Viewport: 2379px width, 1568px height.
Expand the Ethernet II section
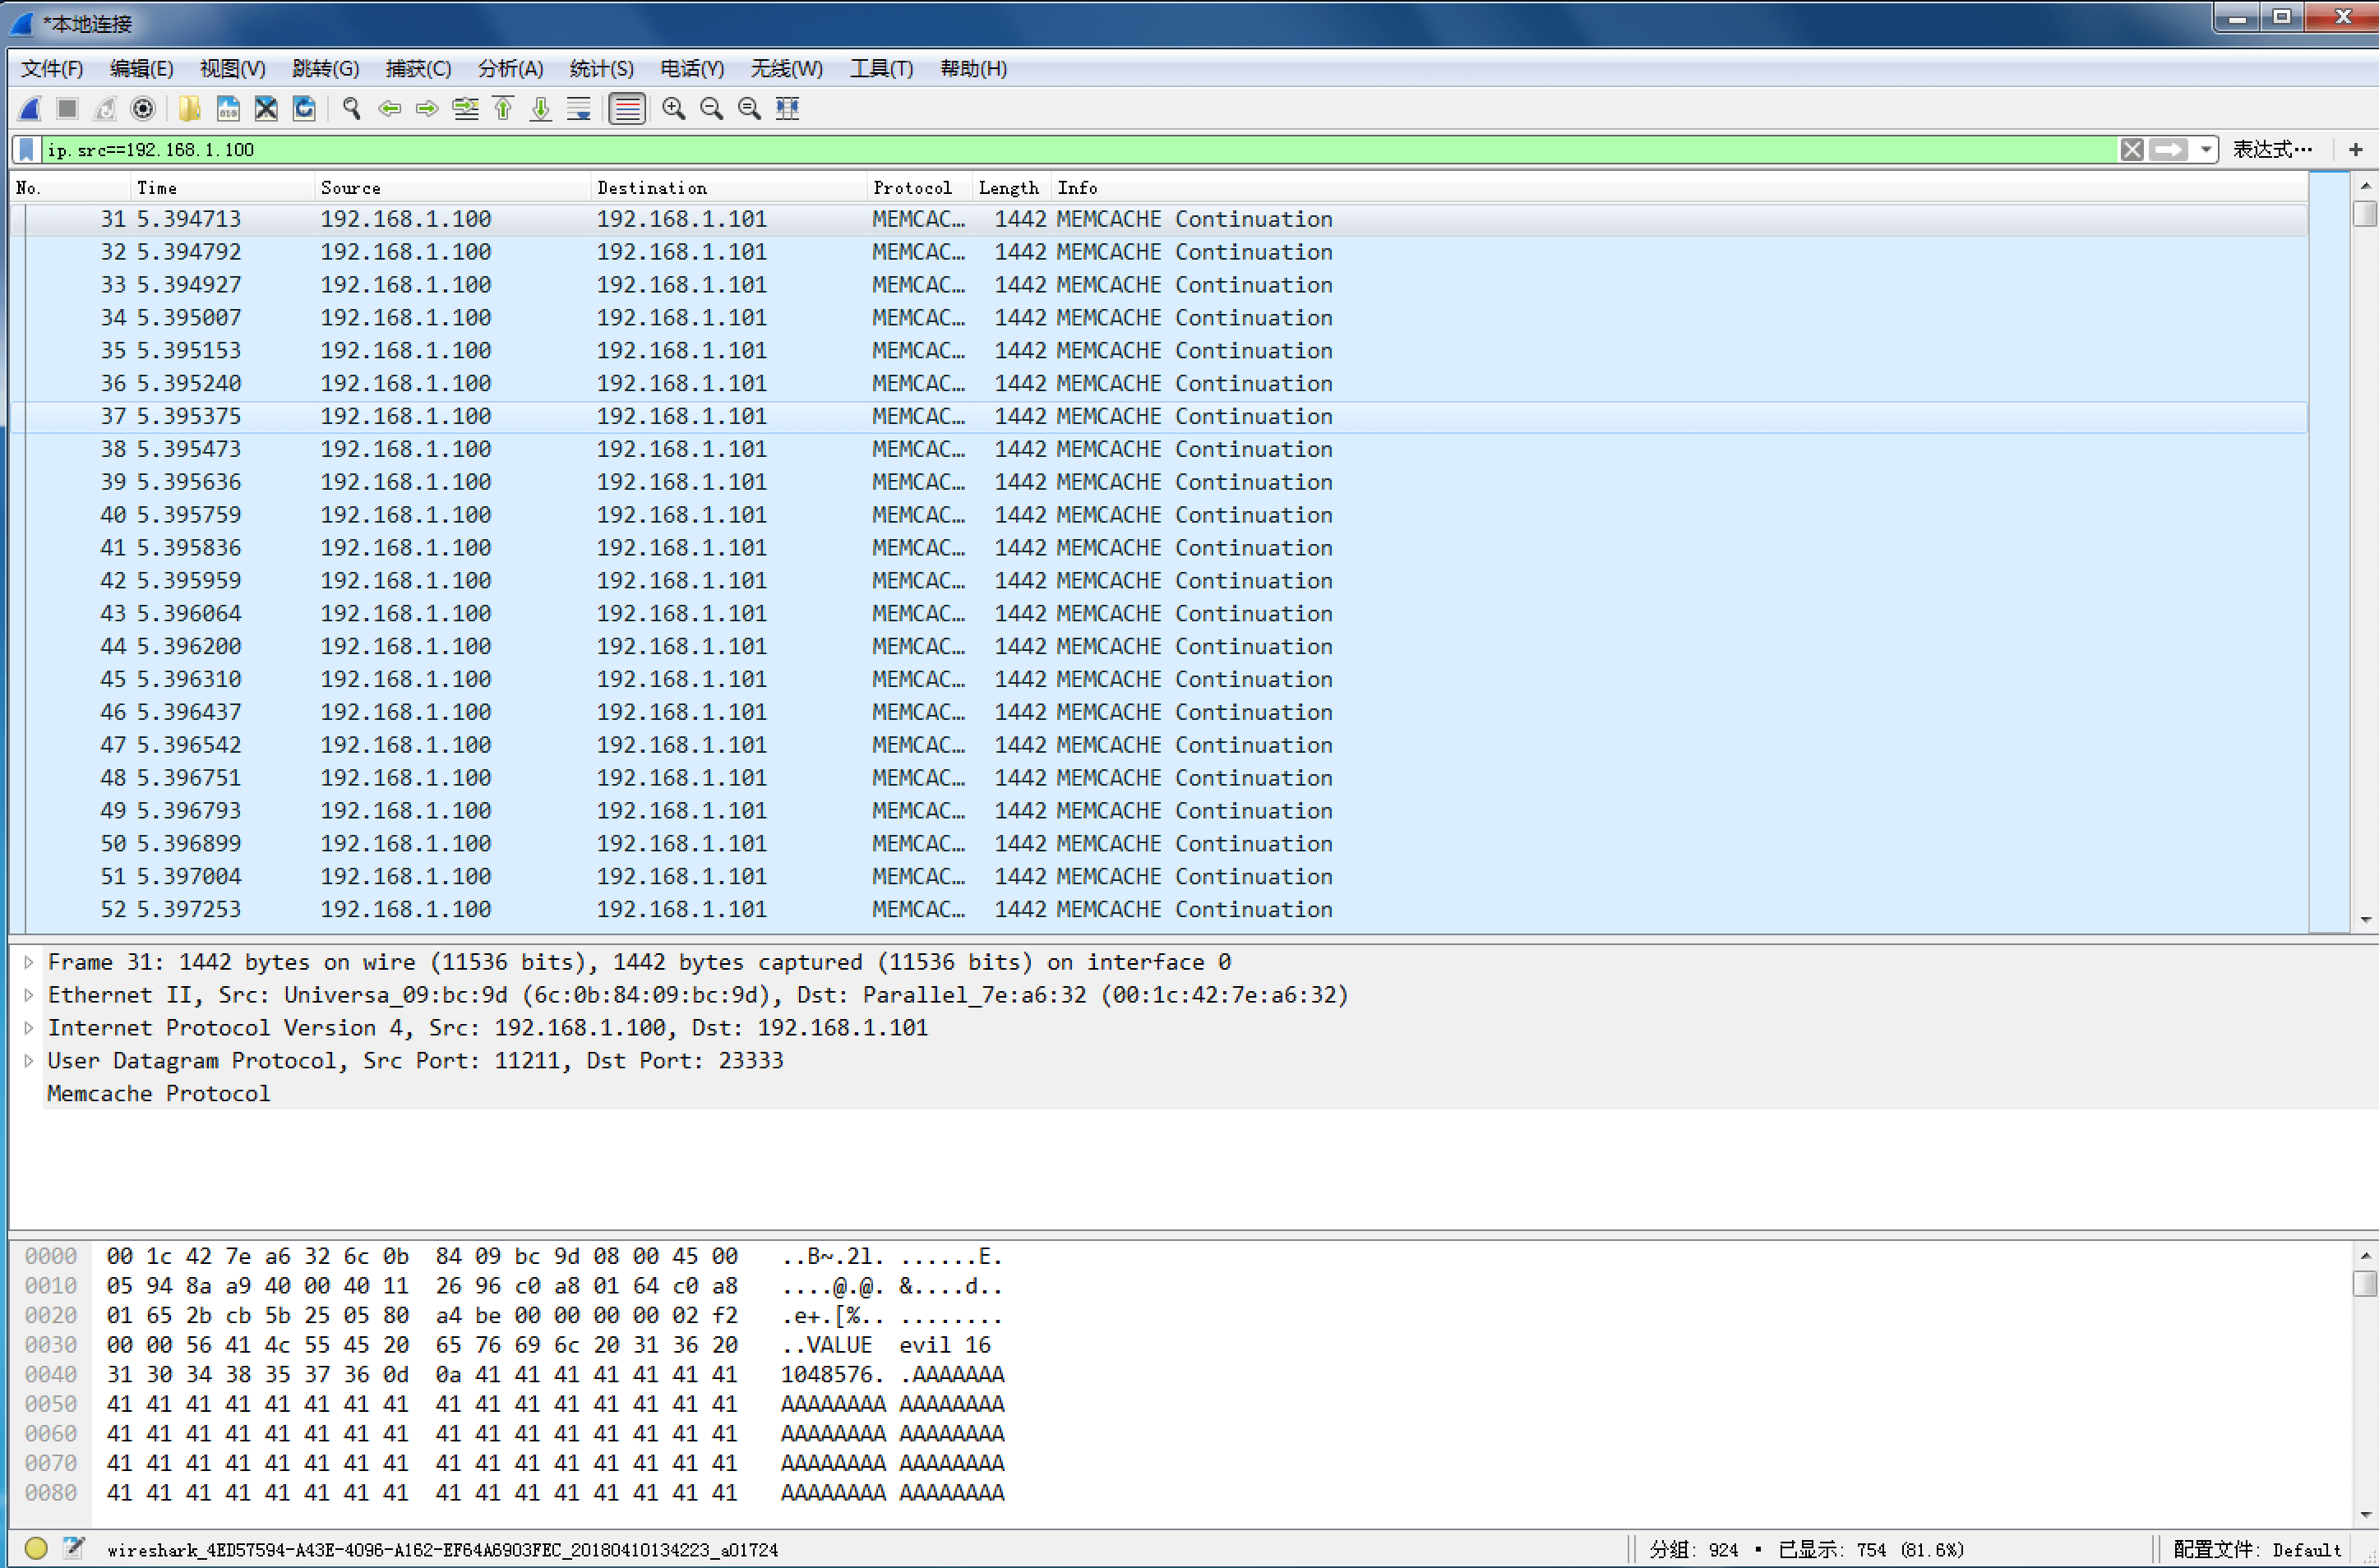click(29, 995)
